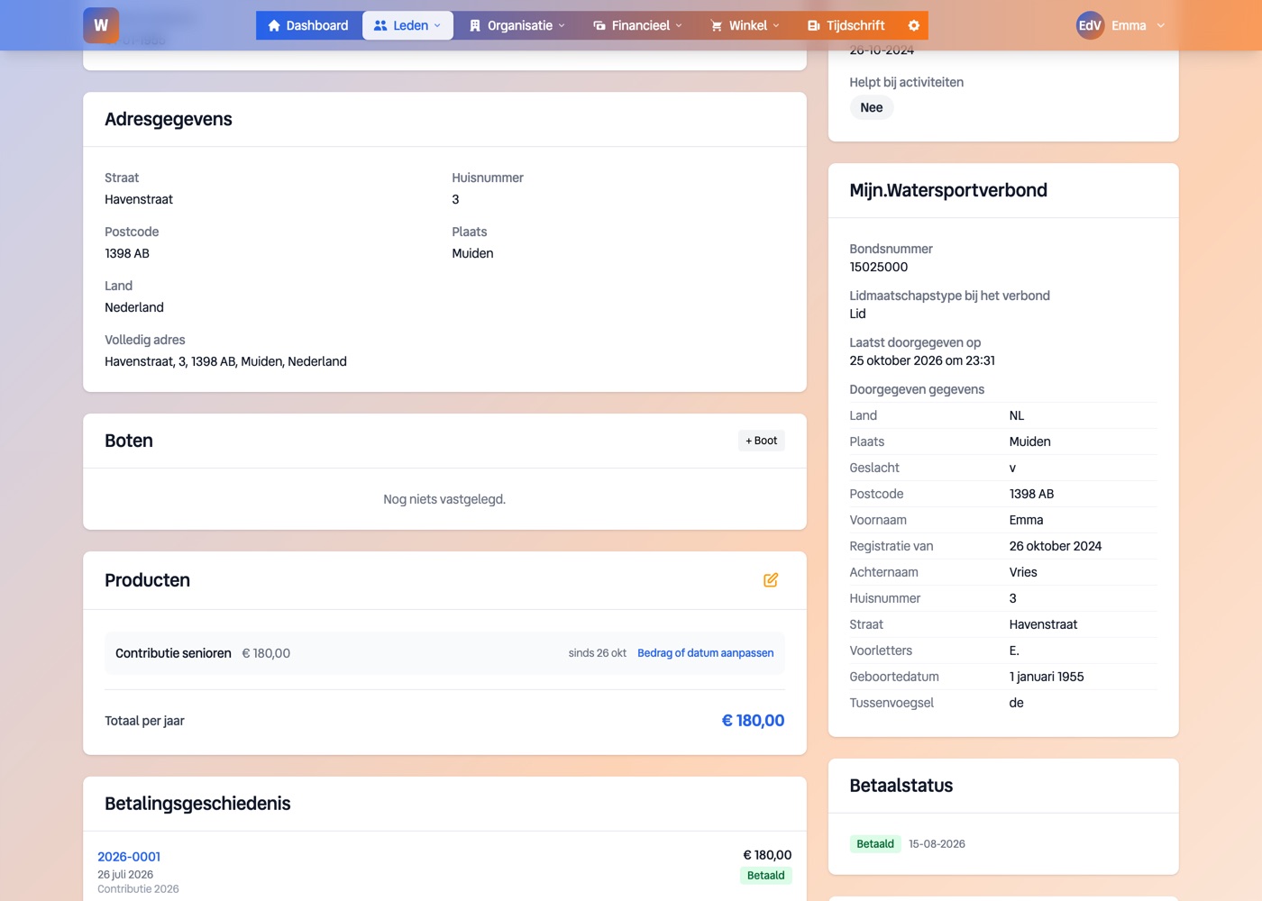
Task: Edit products with the pencil icon
Action: pyautogui.click(x=771, y=580)
